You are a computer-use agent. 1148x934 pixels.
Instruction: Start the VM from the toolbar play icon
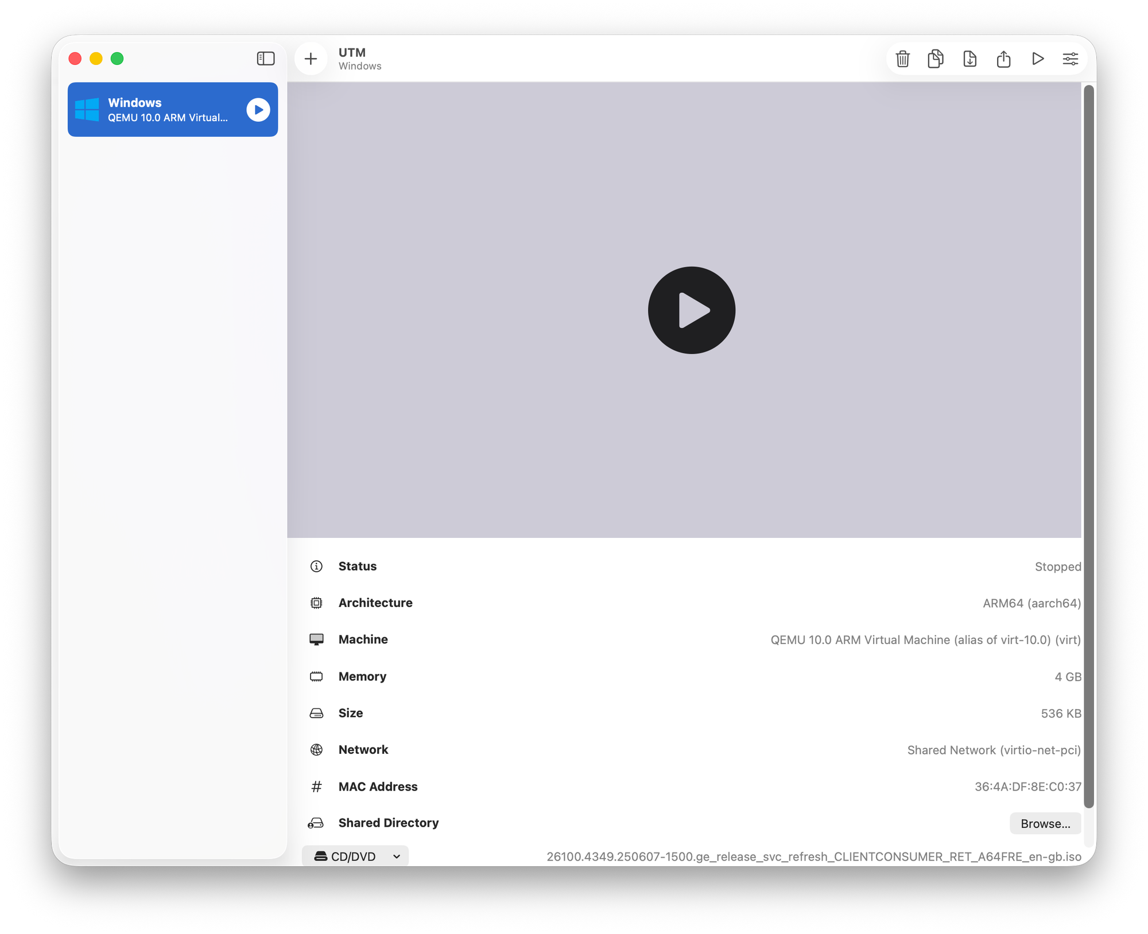click(x=1038, y=59)
